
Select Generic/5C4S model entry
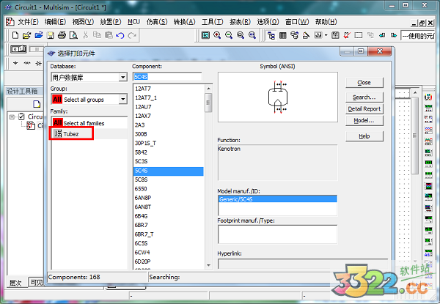[277, 199]
